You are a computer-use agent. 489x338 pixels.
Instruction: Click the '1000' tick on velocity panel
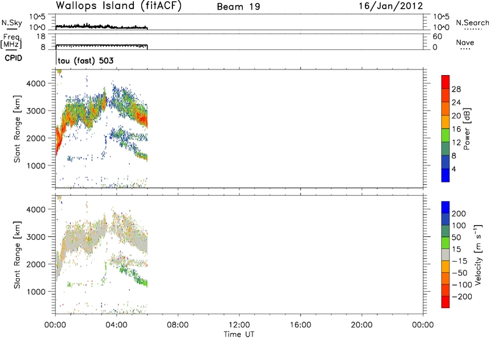35,292
